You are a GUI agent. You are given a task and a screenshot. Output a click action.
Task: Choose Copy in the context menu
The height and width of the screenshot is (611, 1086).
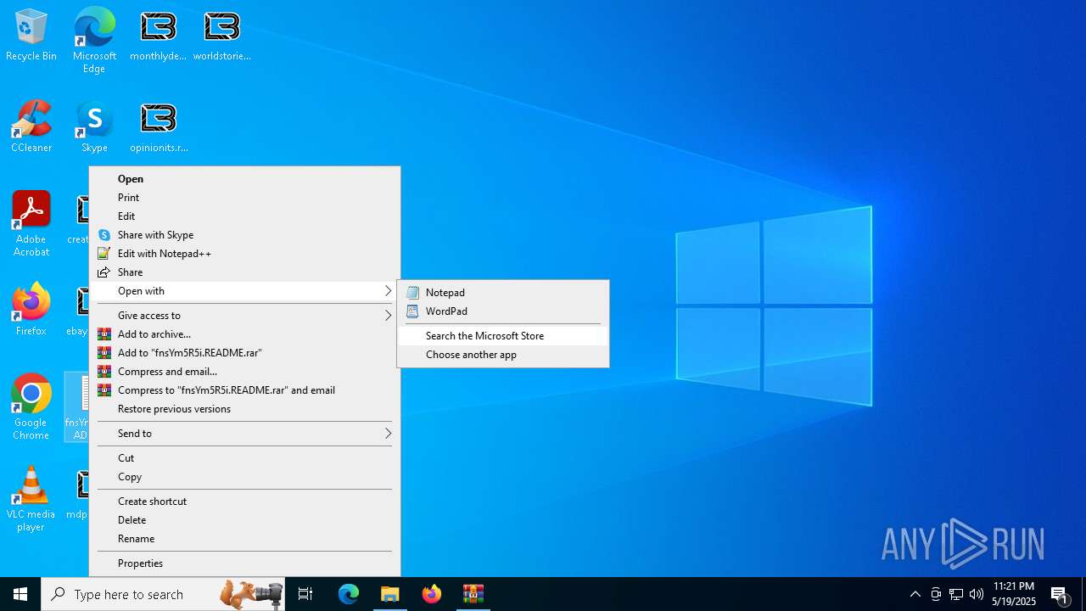click(x=244, y=477)
